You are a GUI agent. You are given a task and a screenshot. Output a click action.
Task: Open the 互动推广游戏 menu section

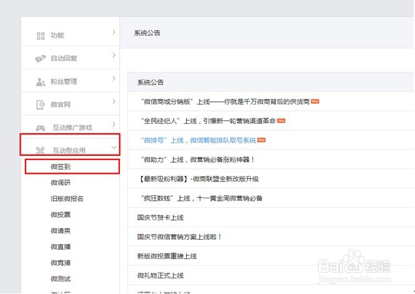pos(71,126)
